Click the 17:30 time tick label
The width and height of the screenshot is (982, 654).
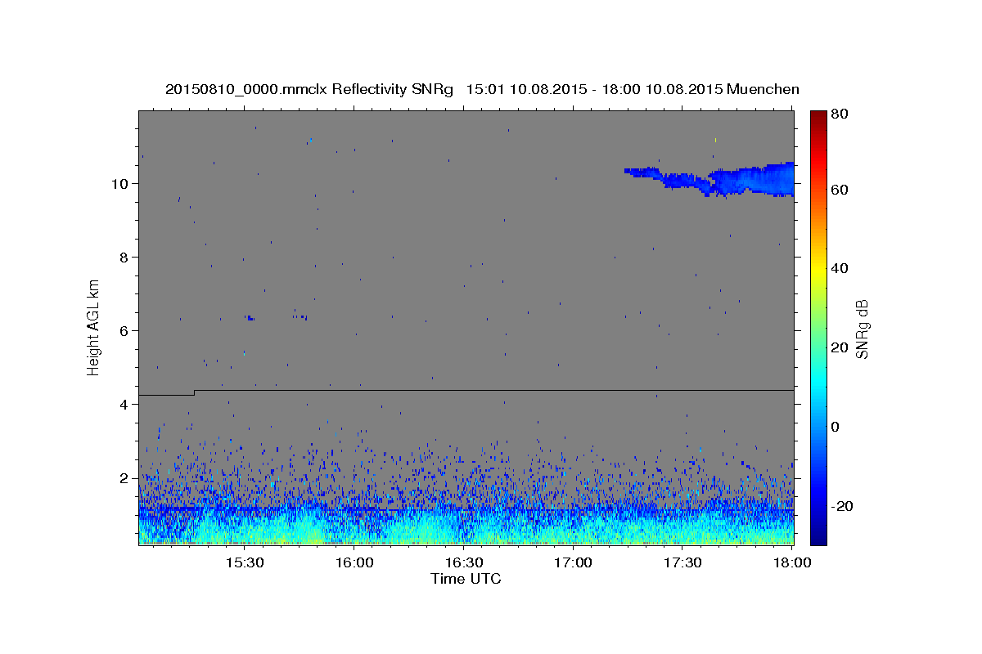682,563
